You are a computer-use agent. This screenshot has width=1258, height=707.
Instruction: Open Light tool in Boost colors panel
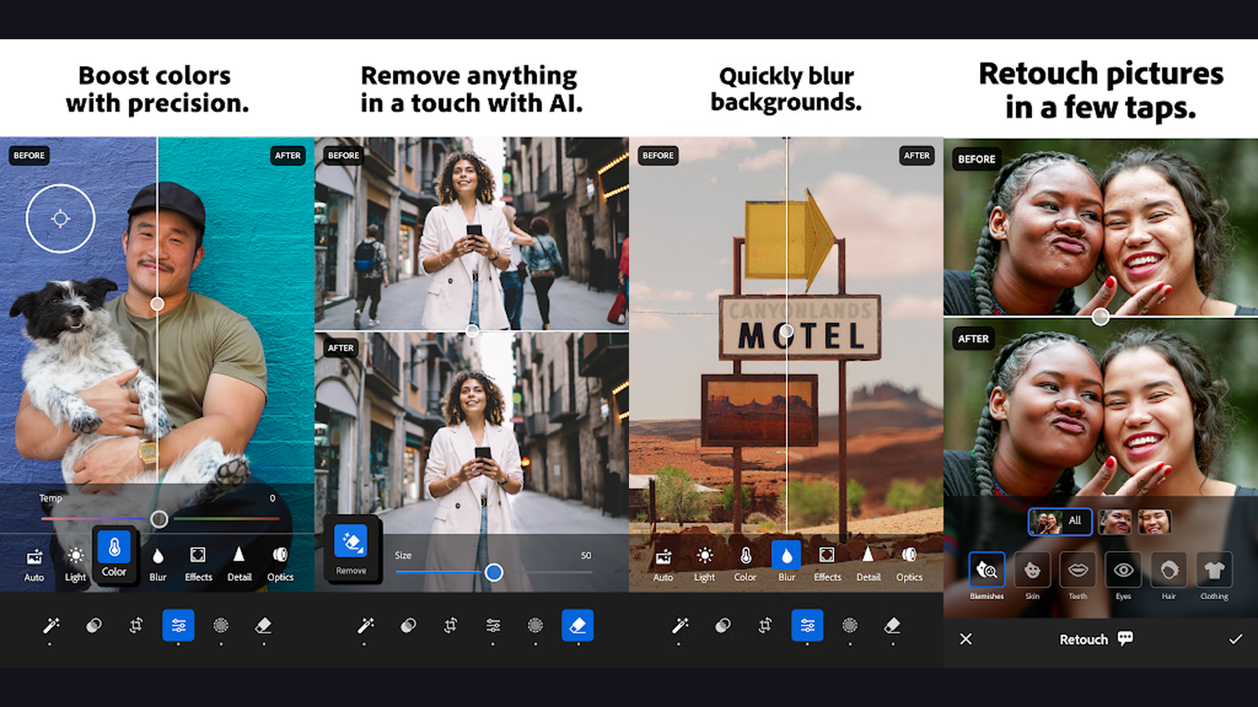pyautogui.click(x=75, y=565)
